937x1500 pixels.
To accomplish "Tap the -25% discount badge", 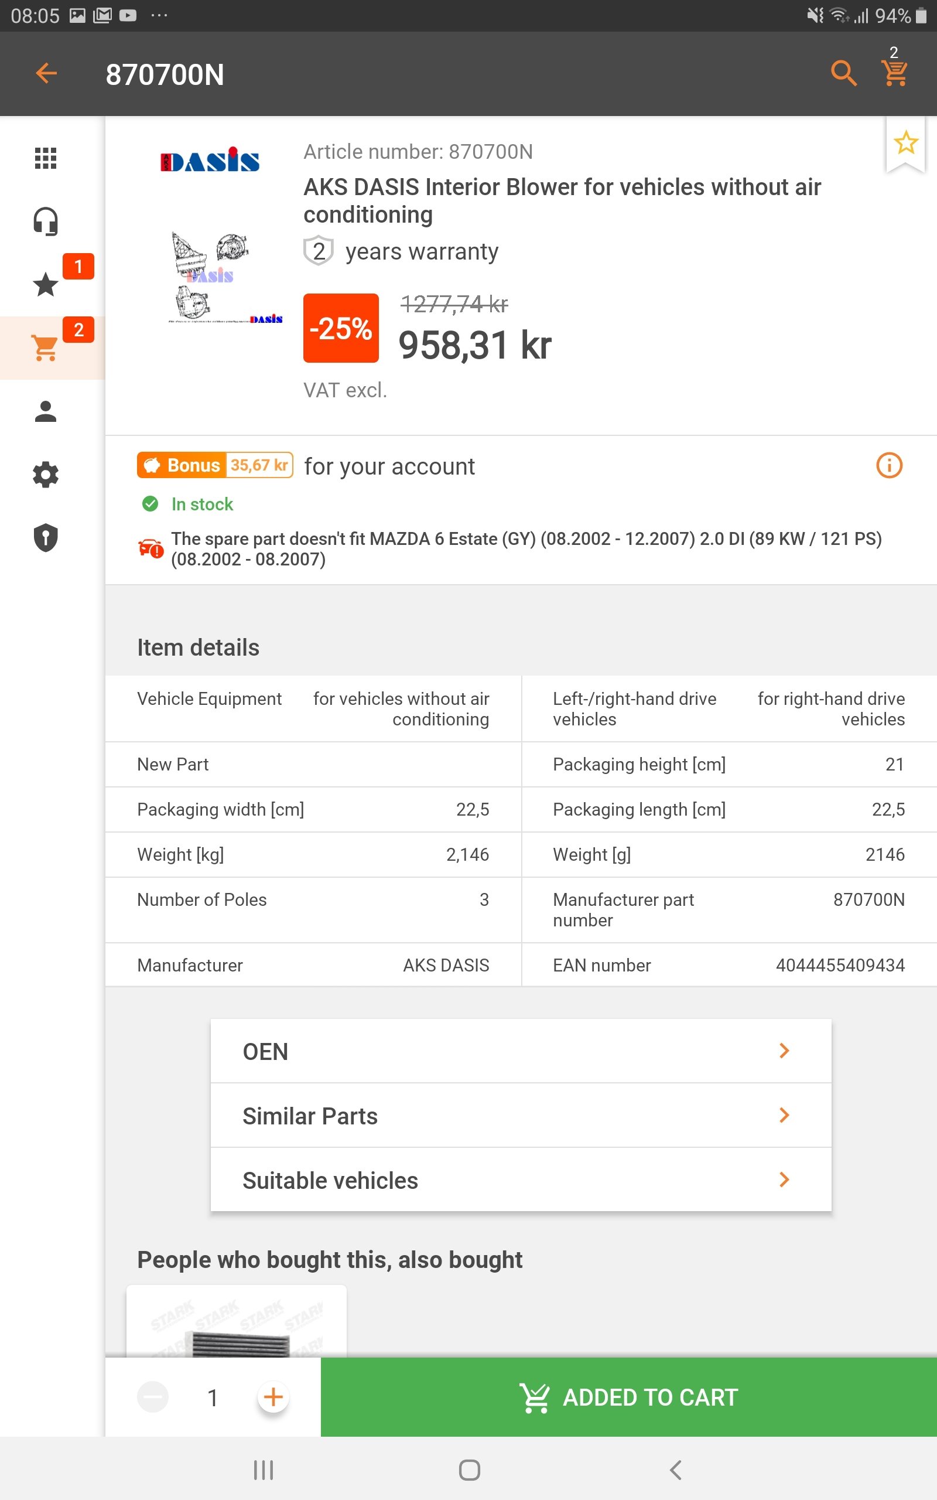I will tap(341, 328).
